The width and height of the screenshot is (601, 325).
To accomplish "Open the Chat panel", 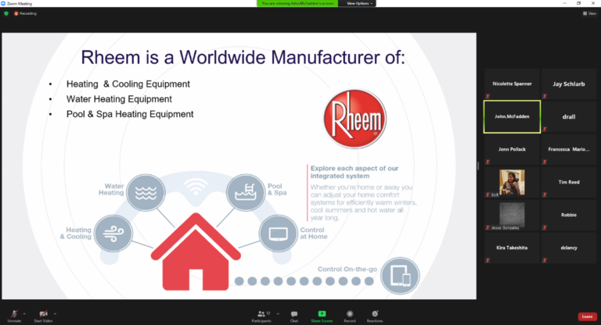I will 294,316.
